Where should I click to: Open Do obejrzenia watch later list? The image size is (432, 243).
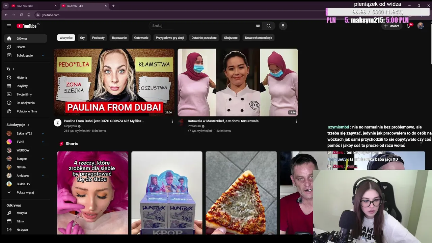pos(26,103)
